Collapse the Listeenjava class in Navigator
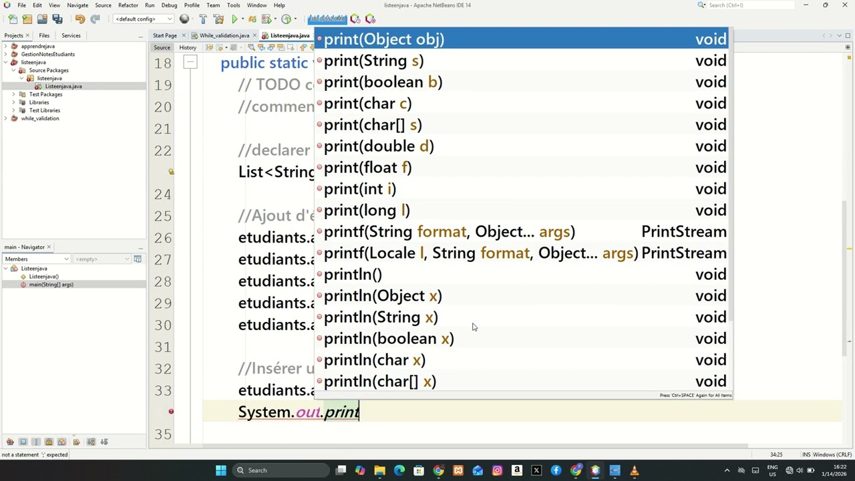The width and height of the screenshot is (855, 481). coord(5,269)
